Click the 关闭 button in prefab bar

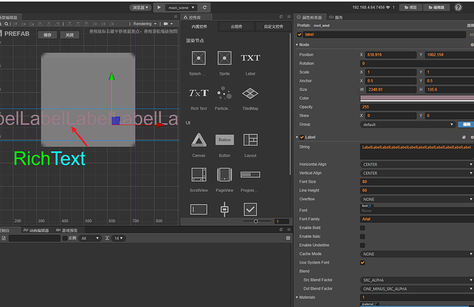pos(69,34)
